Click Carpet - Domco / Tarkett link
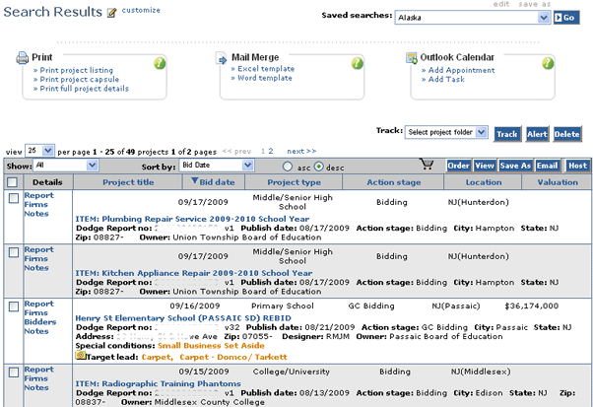This screenshot has height=407, width=593. click(232, 357)
